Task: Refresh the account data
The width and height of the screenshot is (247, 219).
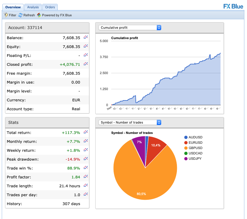Action: [x=27, y=15]
